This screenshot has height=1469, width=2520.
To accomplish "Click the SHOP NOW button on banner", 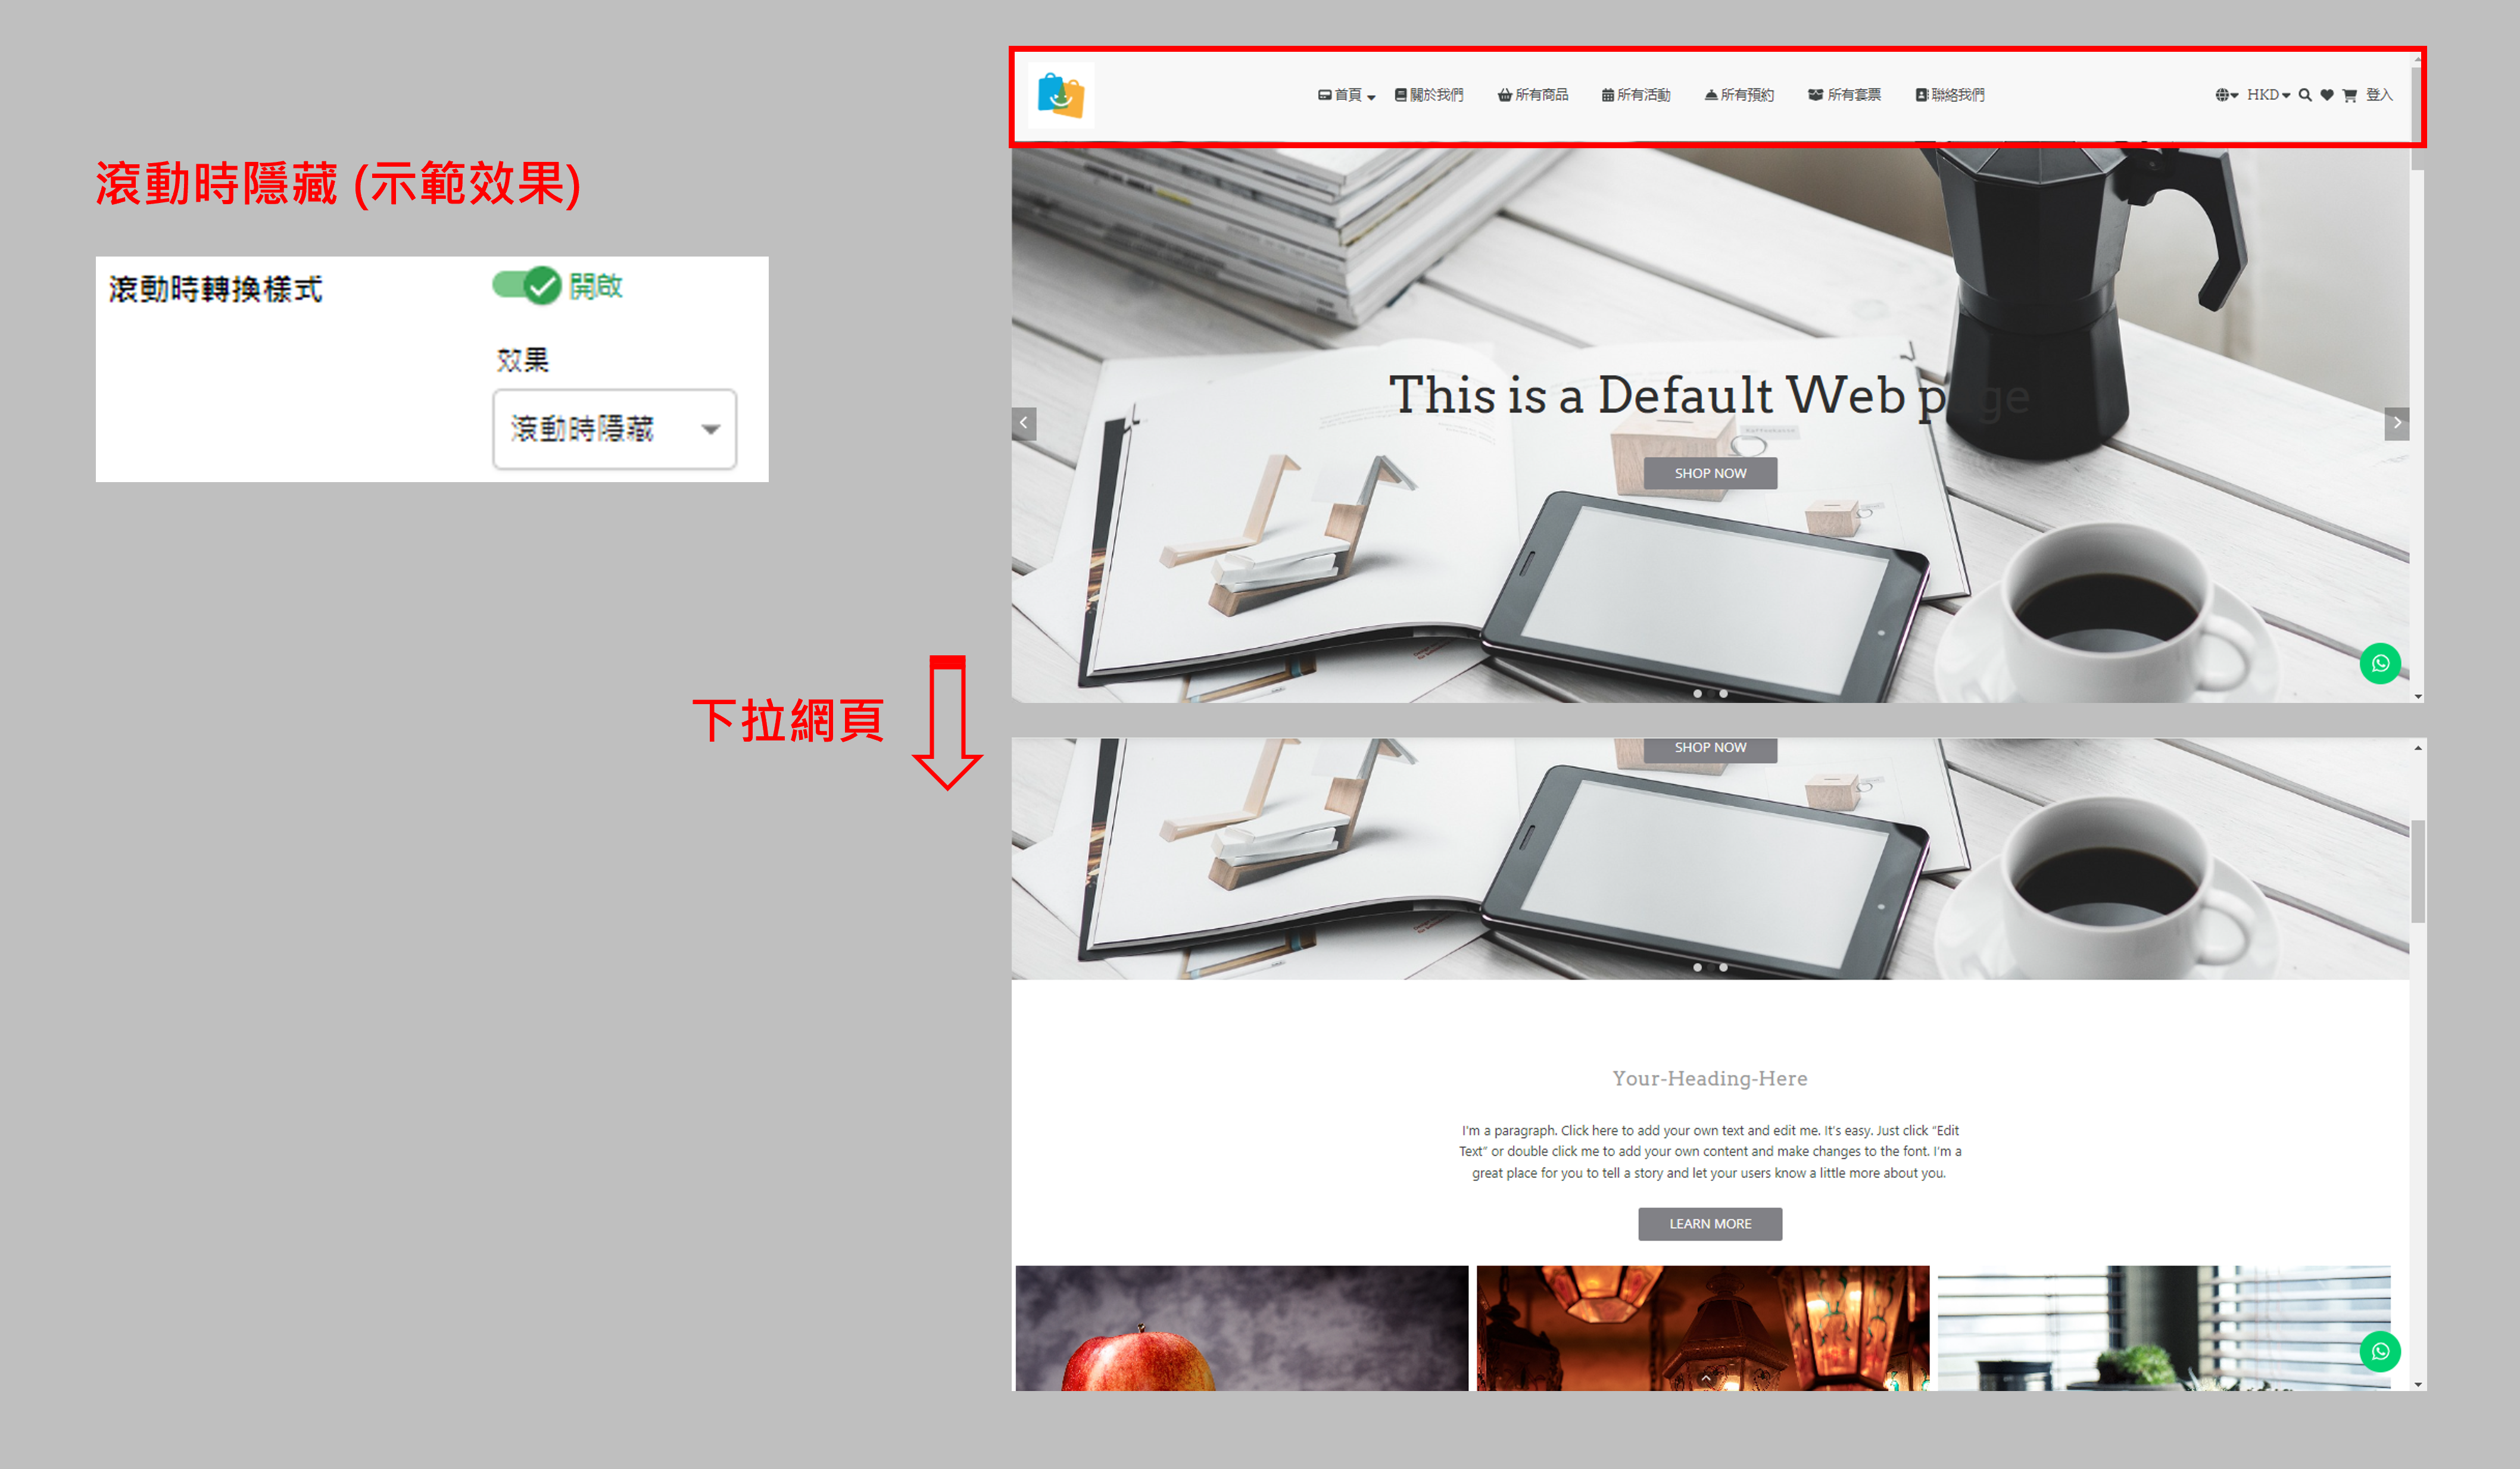I will (1710, 473).
